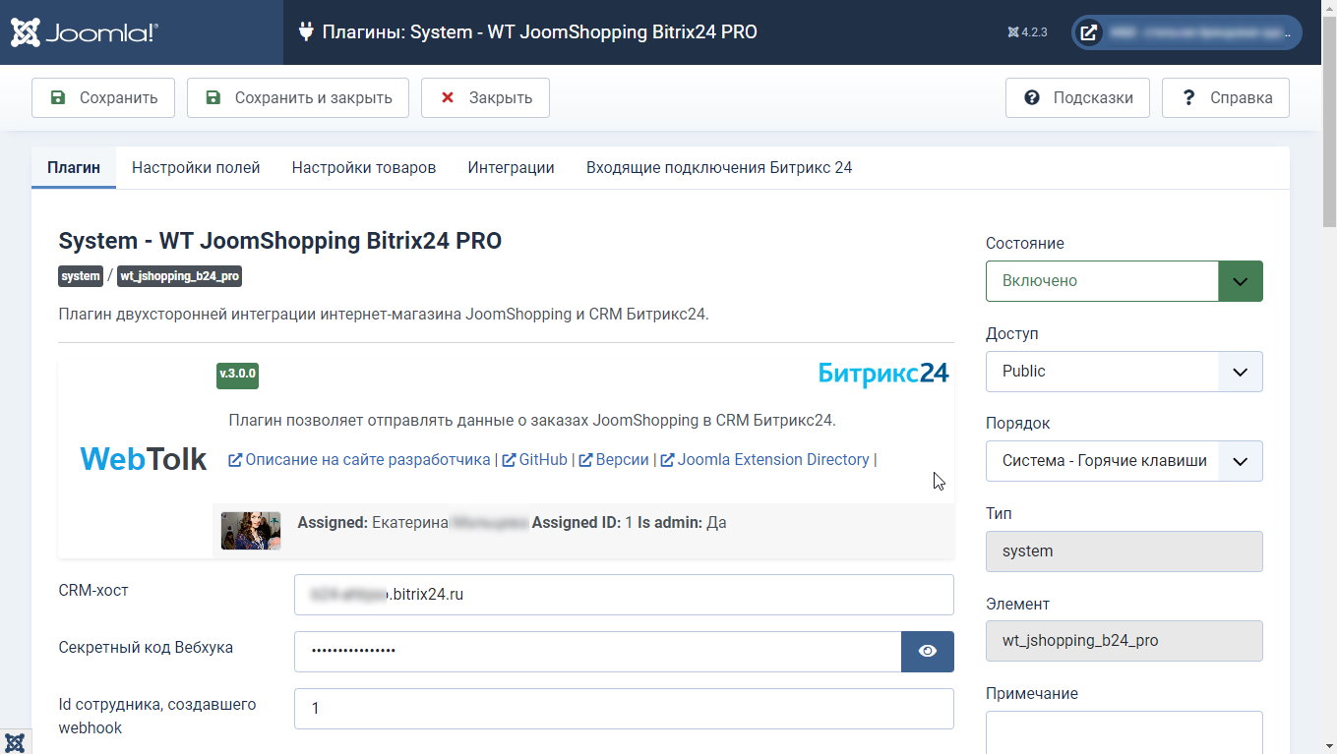The width and height of the screenshot is (1337, 754).
Task: Click the Joomla version 4.2.3 indicator
Action: click(x=1028, y=32)
